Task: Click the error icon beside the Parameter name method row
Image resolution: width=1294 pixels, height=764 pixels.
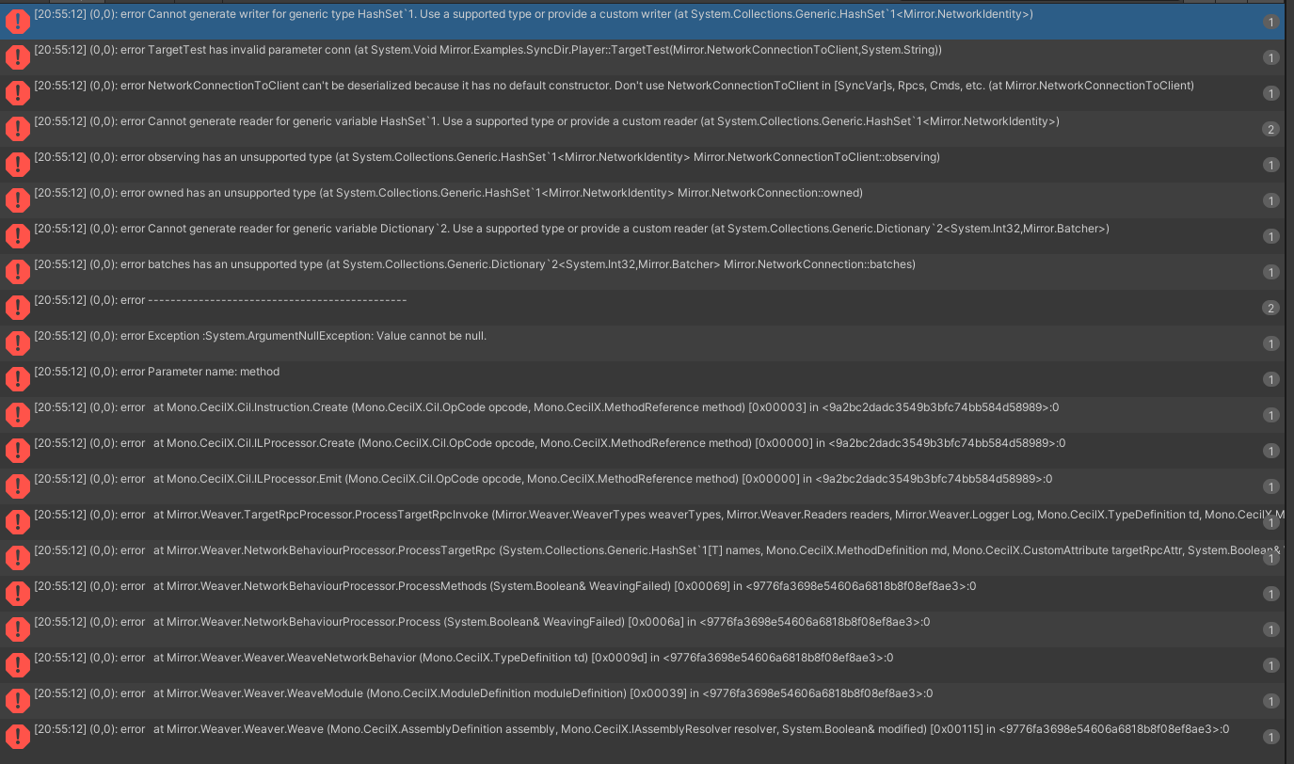Action: [17, 378]
